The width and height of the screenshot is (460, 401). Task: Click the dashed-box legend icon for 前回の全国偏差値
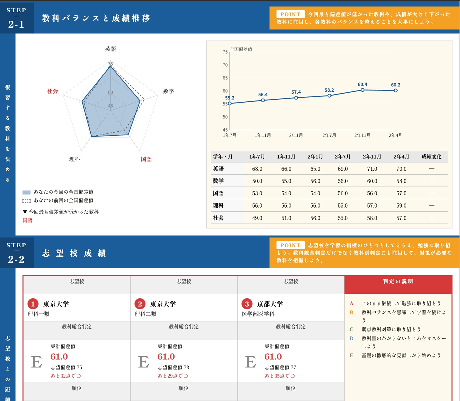[x=26, y=201]
